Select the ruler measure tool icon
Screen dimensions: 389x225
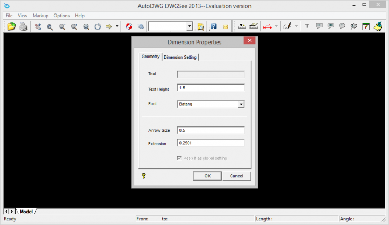point(254,26)
